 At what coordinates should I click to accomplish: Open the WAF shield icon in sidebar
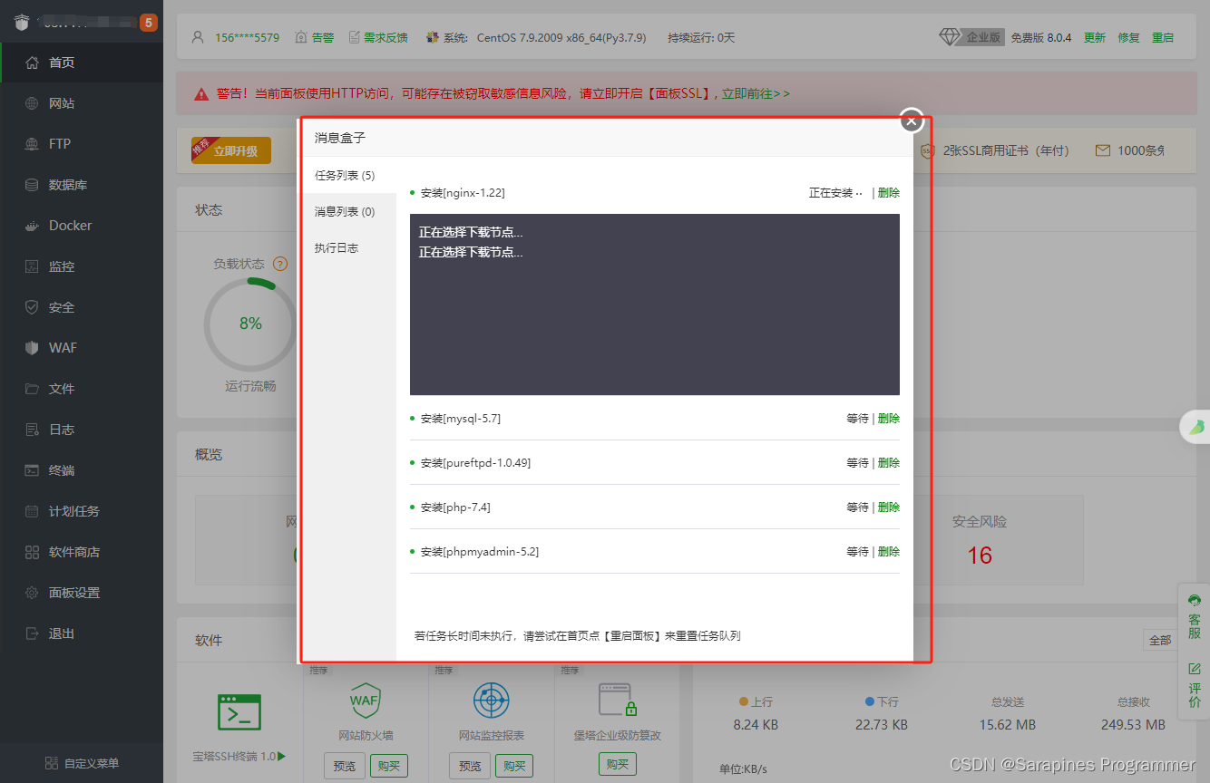click(33, 348)
